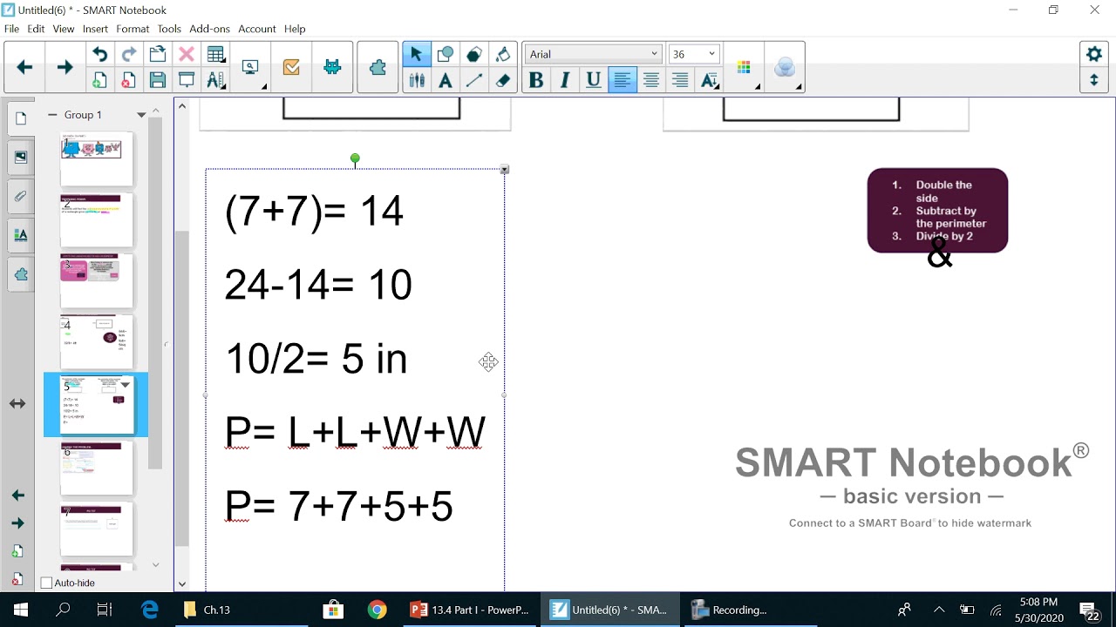The height and width of the screenshot is (627, 1116).
Task: Choose the Select arrow tool
Action: click(416, 55)
